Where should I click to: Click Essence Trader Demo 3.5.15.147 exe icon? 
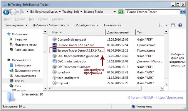point(54,50)
